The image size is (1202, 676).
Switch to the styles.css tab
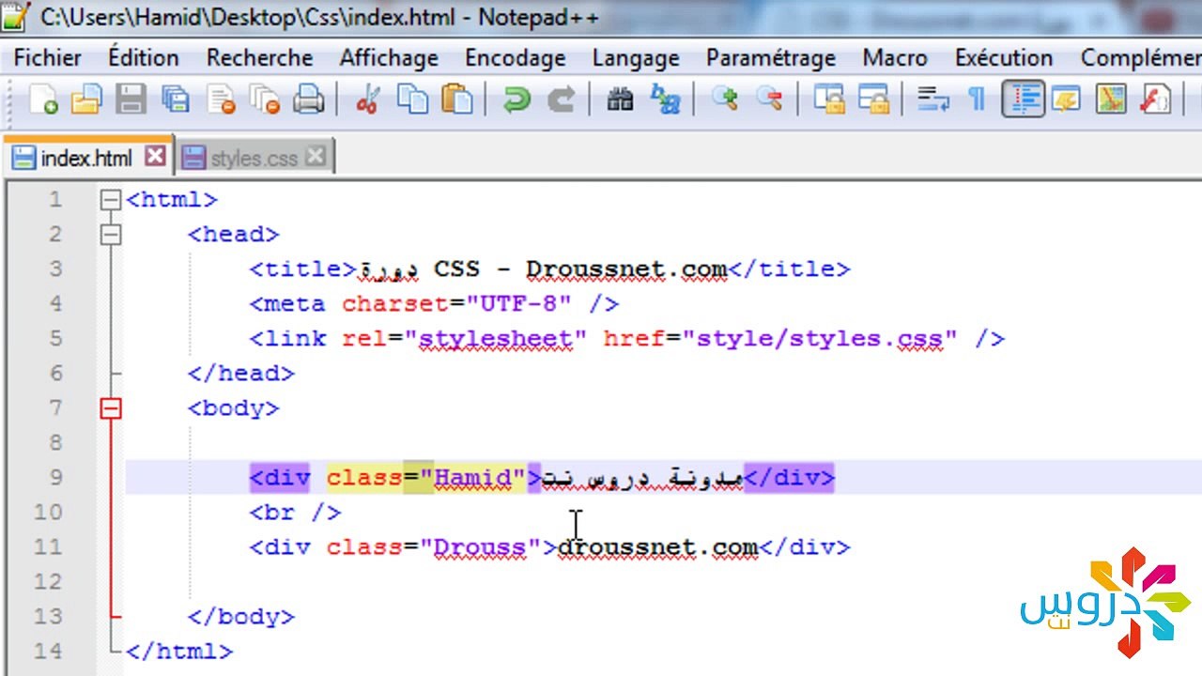pos(254,158)
